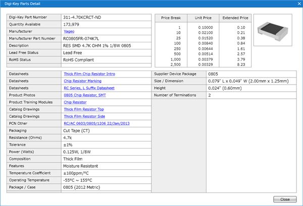Click resistance value 4.7k
This screenshot has width=303, height=206.
click(68, 138)
